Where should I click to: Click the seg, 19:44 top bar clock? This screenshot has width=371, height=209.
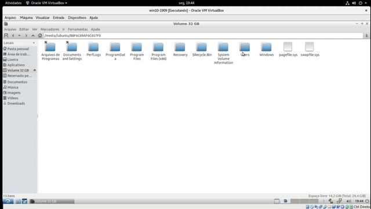tap(187, 3)
